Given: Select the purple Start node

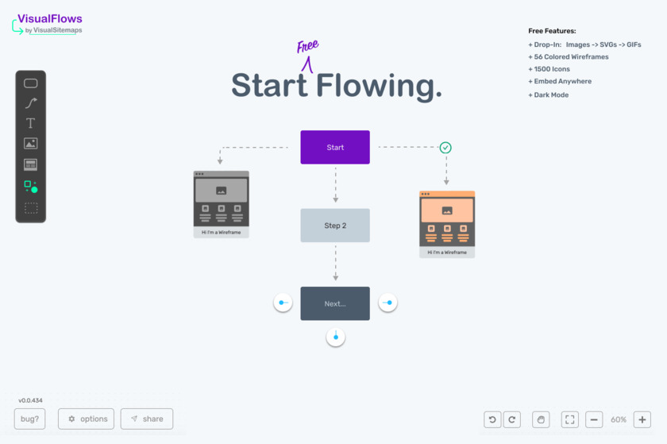Looking at the screenshot, I should point(335,147).
